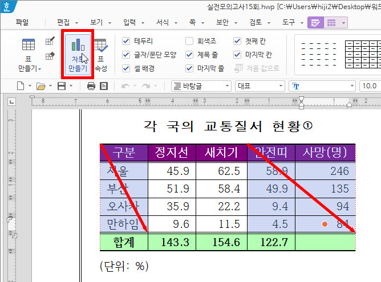This screenshot has width=381, height=282.
Task: Click the tab stop type ruler icon
Action: (11, 101)
